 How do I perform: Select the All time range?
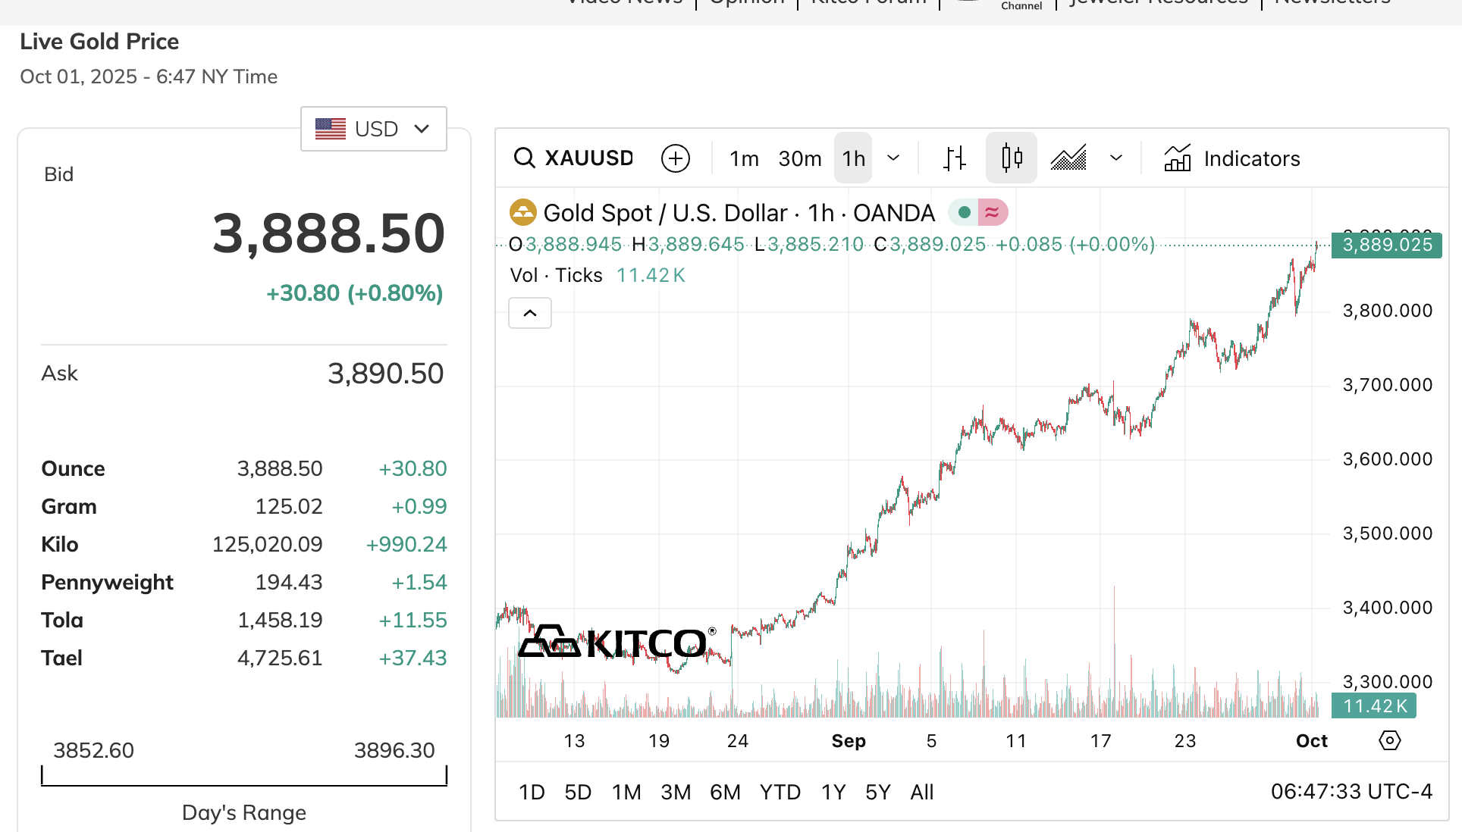(922, 792)
